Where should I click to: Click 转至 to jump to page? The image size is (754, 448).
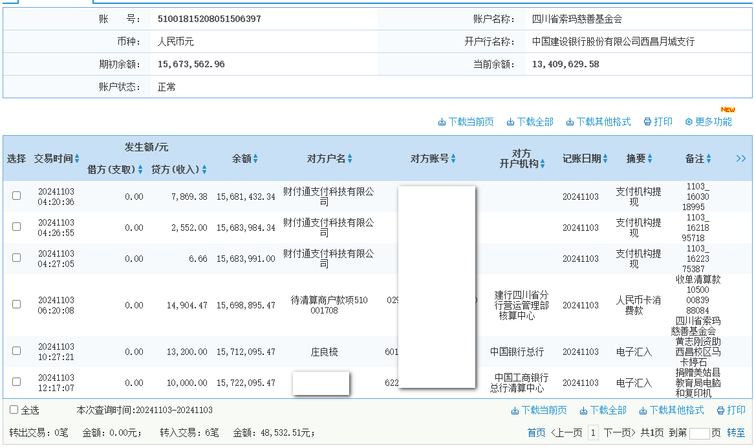pyautogui.click(x=736, y=432)
